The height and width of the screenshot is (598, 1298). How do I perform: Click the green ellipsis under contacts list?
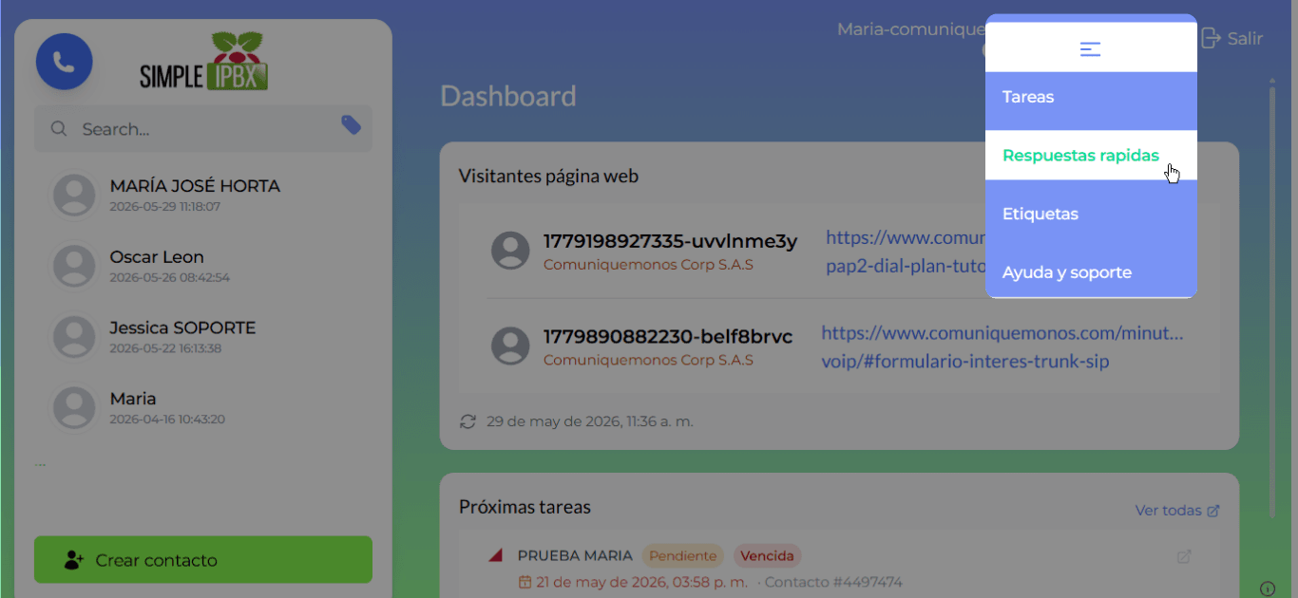(40, 464)
